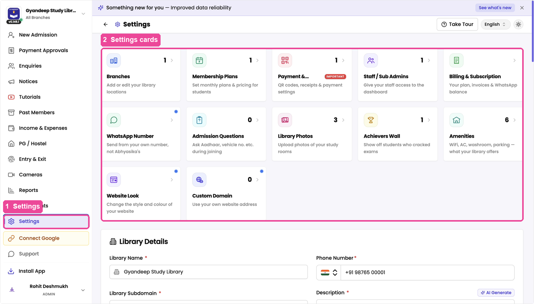Image resolution: width=534 pixels, height=304 pixels.
Task: Click the Library Name input field
Action: [209, 272]
